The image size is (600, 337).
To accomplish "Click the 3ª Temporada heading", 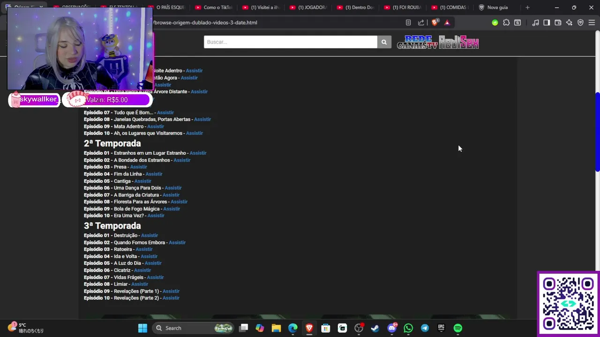I will pyautogui.click(x=112, y=226).
